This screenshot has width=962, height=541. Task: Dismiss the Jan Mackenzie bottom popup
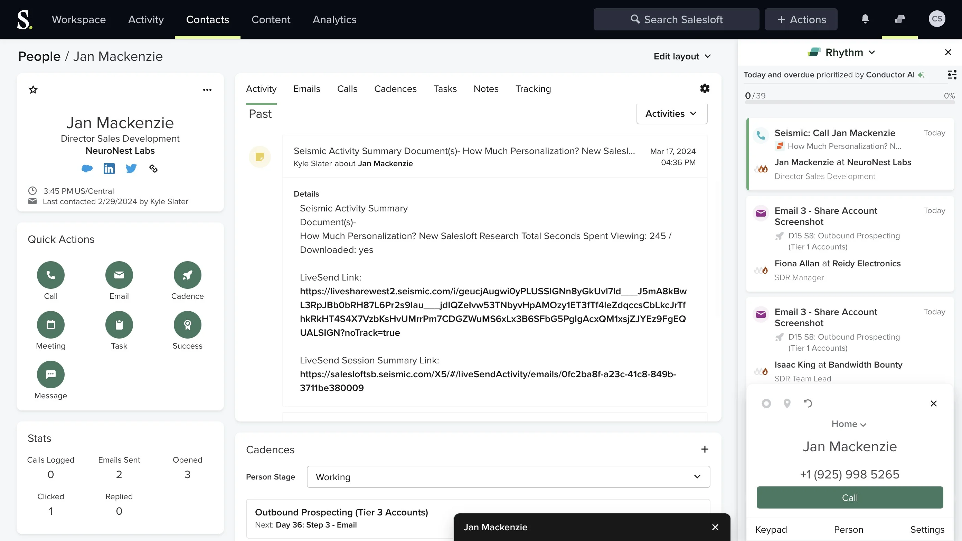(715, 527)
